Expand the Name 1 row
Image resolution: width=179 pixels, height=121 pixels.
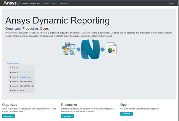[10, 77]
